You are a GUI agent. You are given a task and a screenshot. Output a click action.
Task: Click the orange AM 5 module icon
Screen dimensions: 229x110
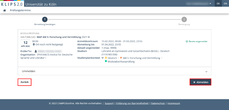pos(121,58)
